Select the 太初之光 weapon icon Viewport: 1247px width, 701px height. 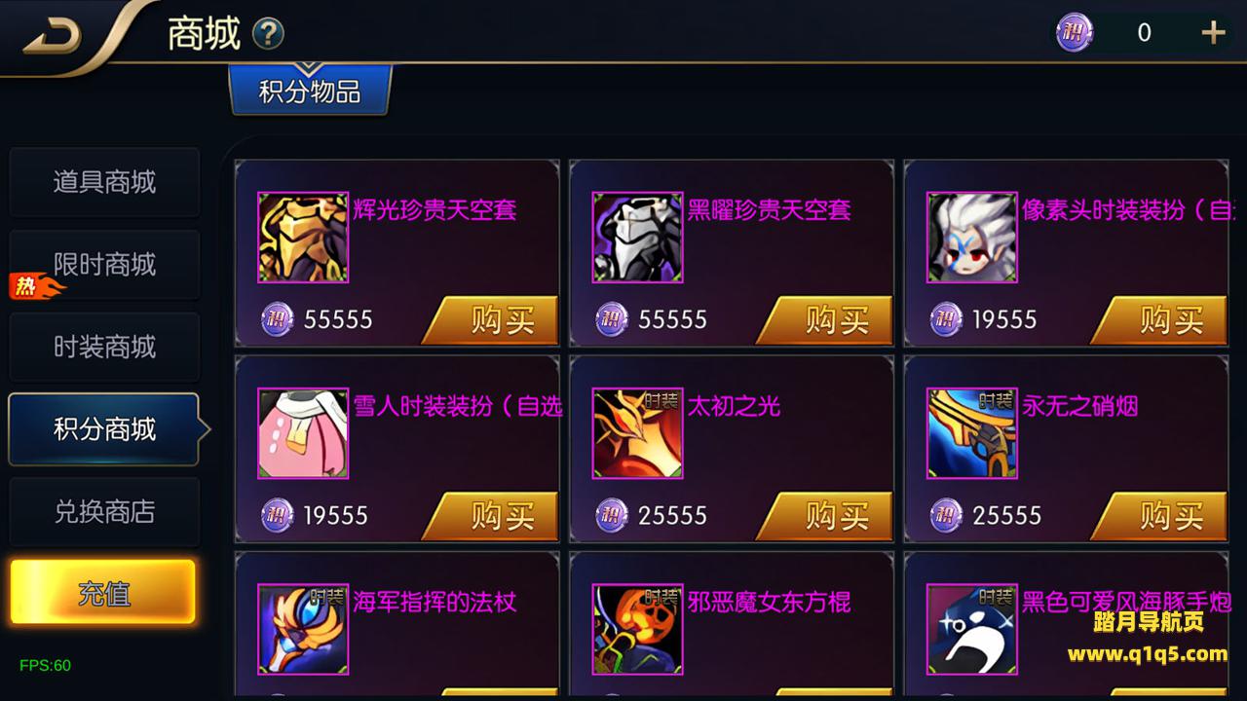pos(637,433)
